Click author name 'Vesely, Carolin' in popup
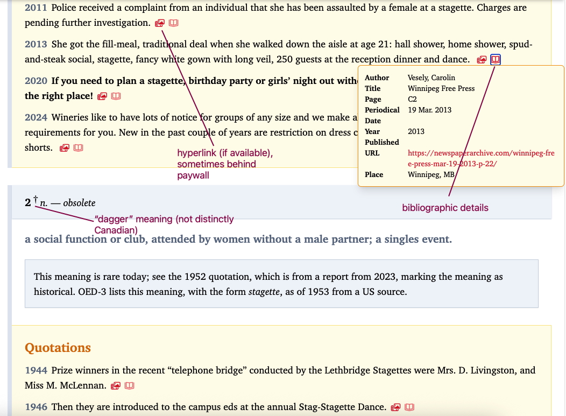The image size is (566, 416). pos(431,77)
